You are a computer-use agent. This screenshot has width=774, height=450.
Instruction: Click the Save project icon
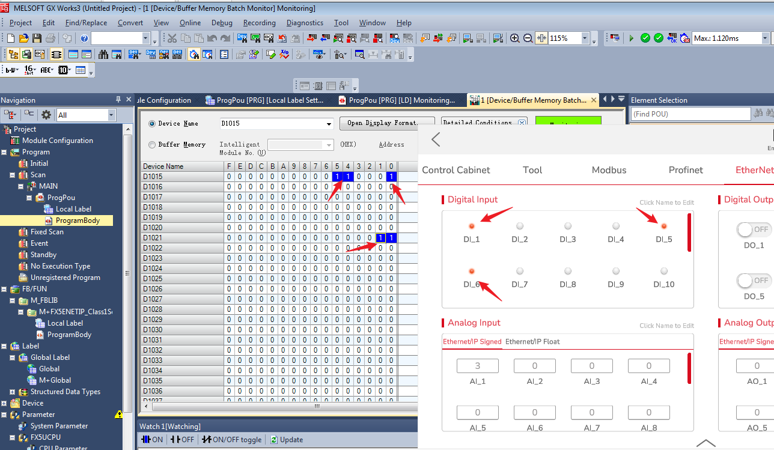(x=37, y=38)
